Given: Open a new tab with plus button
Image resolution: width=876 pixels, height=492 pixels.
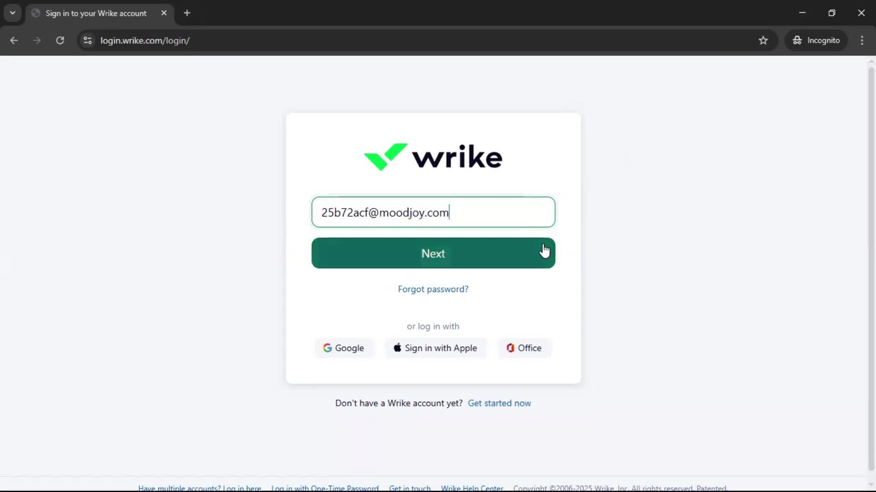Looking at the screenshot, I should 187,13.
